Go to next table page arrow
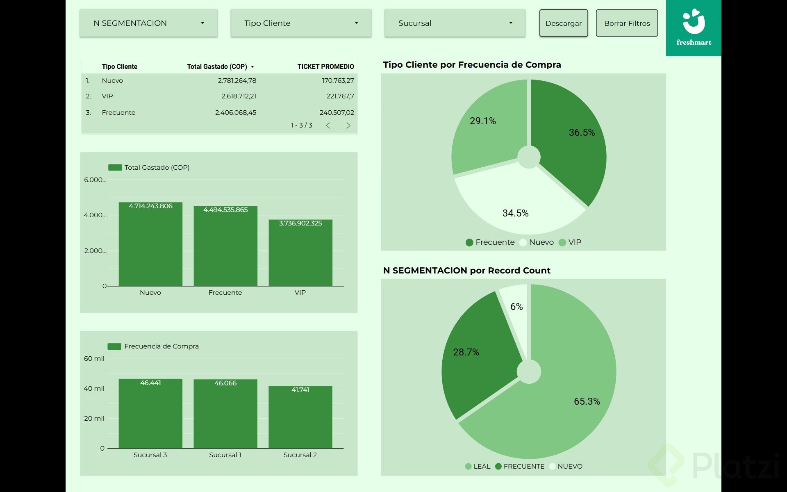Screen dimensions: 787x492 [348, 125]
